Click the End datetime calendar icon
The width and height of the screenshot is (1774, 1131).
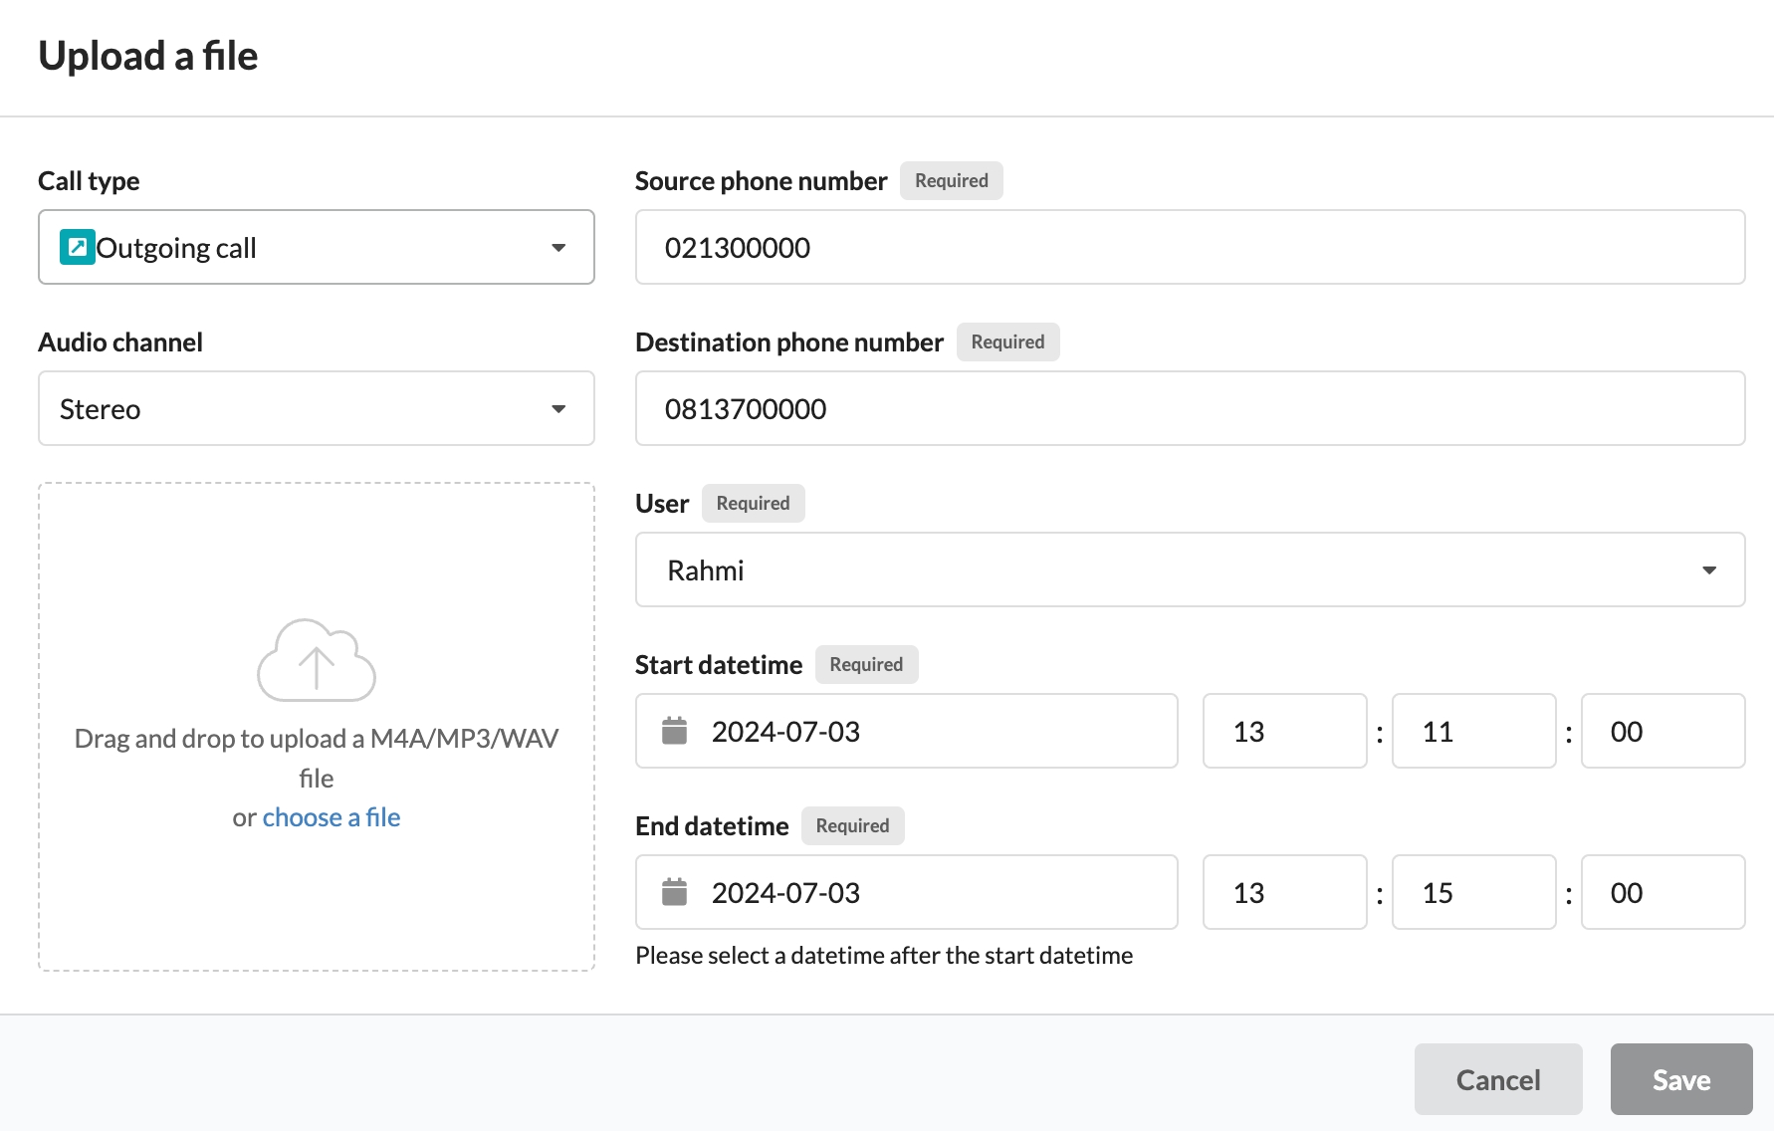click(675, 892)
